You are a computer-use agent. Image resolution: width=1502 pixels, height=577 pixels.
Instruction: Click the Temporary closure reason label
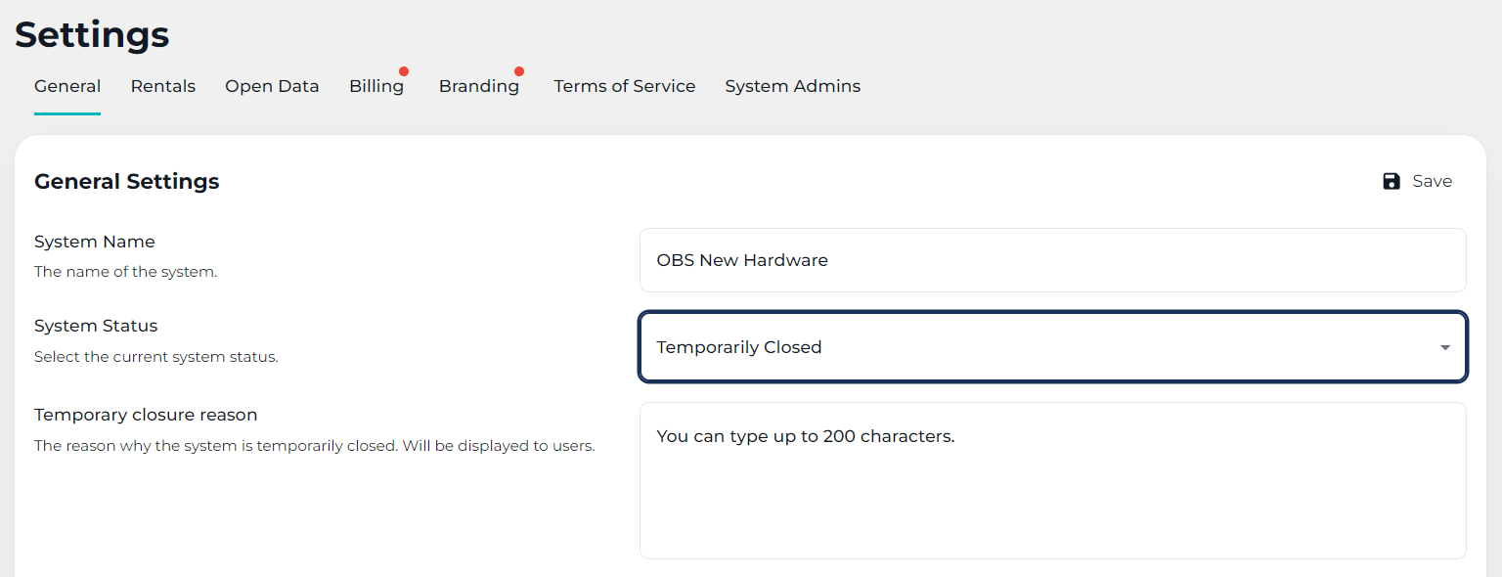click(146, 415)
